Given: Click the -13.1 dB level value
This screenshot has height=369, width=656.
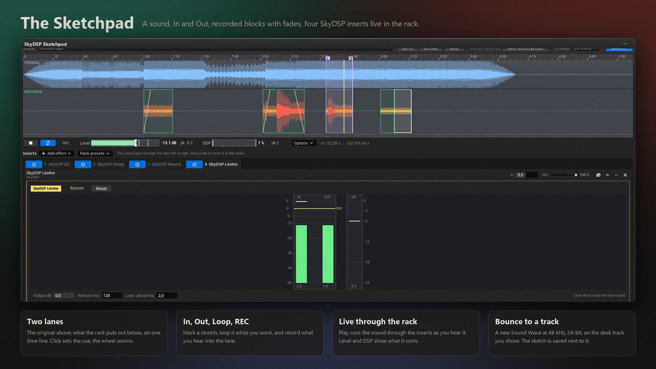Looking at the screenshot, I should pos(169,143).
